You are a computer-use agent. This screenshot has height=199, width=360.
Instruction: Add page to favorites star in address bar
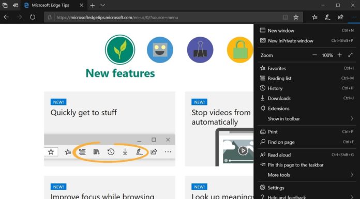point(296,17)
